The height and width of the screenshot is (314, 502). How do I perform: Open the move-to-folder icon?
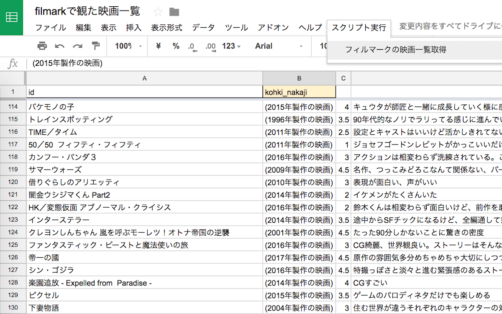point(174,12)
